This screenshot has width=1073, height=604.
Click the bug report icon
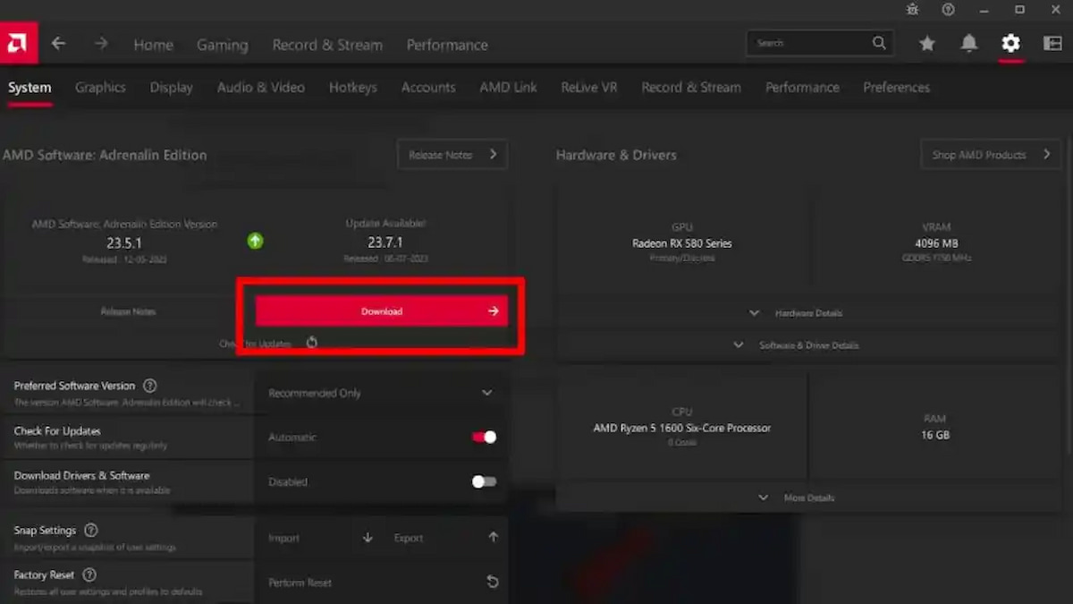(912, 9)
